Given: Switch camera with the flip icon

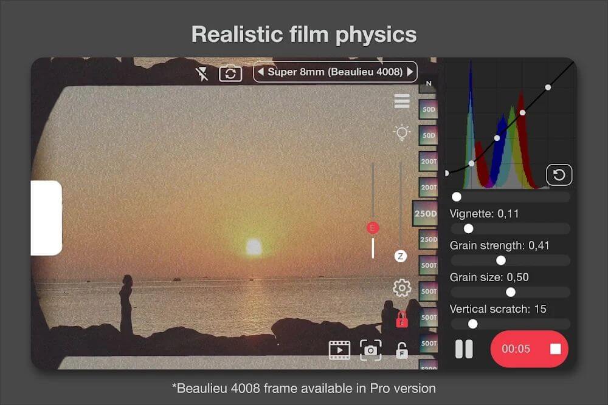Looking at the screenshot, I should coord(230,73).
